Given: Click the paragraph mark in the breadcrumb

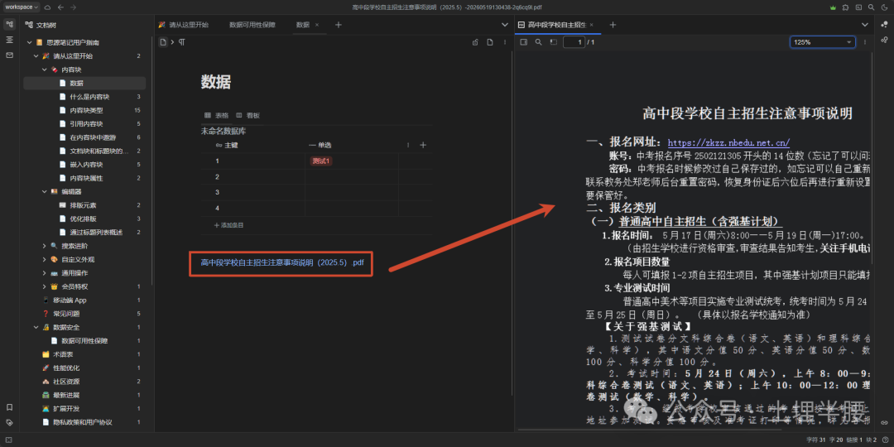Looking at the screenshot, I should tap(182, 42).
